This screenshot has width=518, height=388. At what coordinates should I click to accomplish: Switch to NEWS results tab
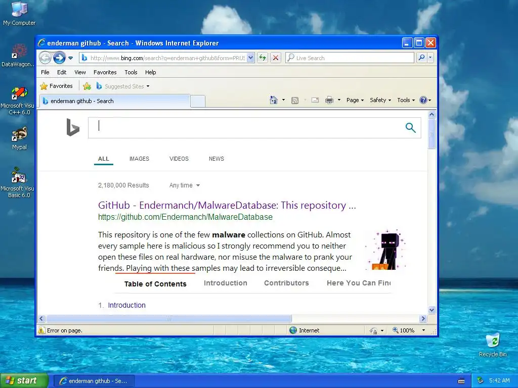click(x=217, y=159)
